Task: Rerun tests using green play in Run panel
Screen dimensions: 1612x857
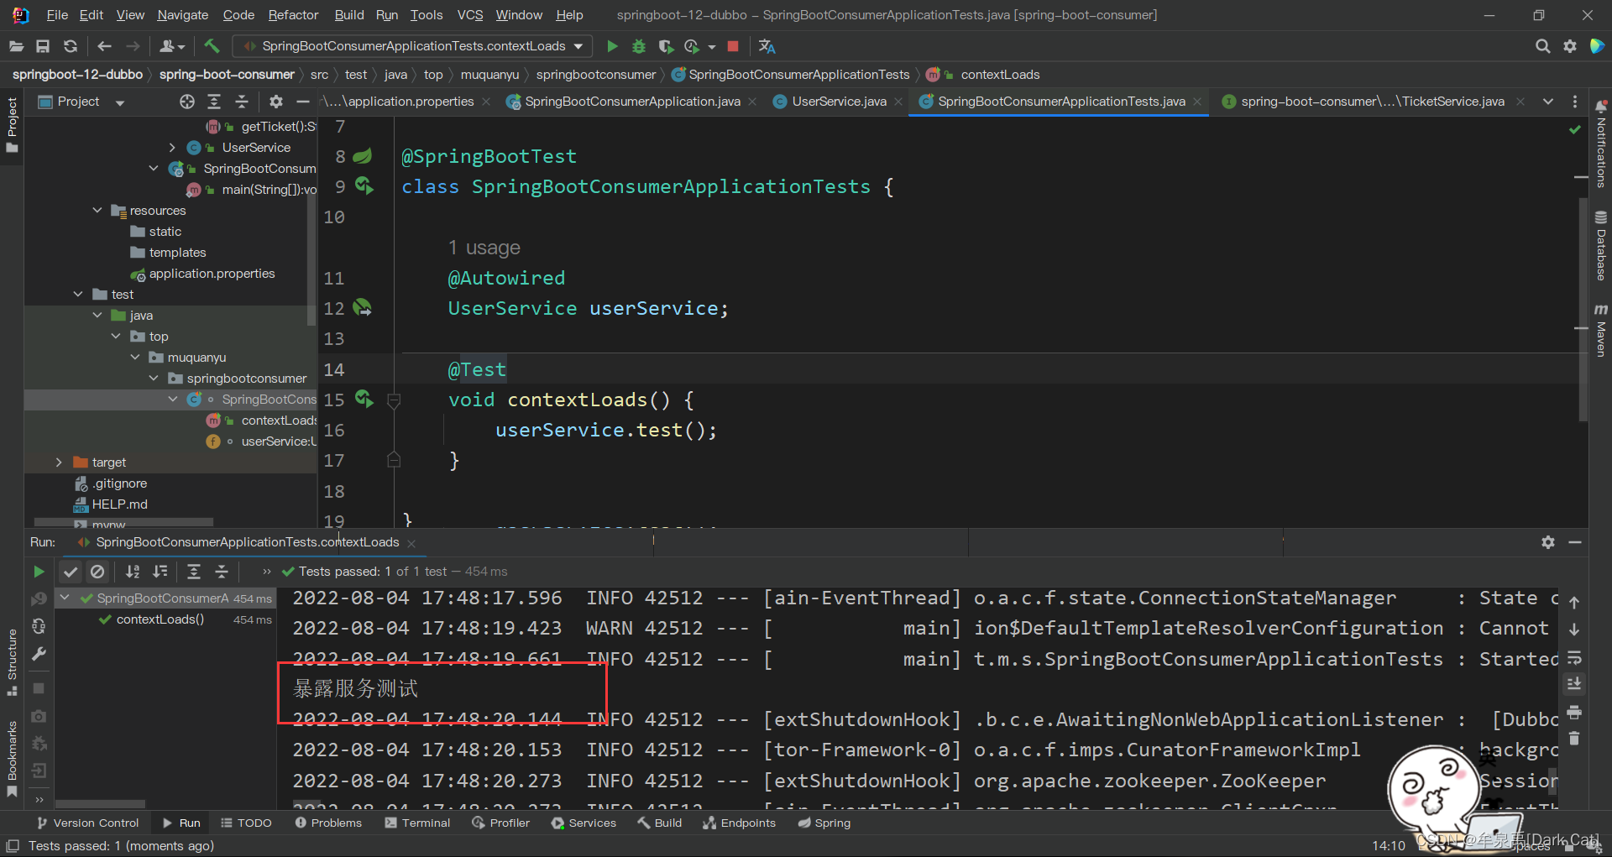Action: point(39,572)
